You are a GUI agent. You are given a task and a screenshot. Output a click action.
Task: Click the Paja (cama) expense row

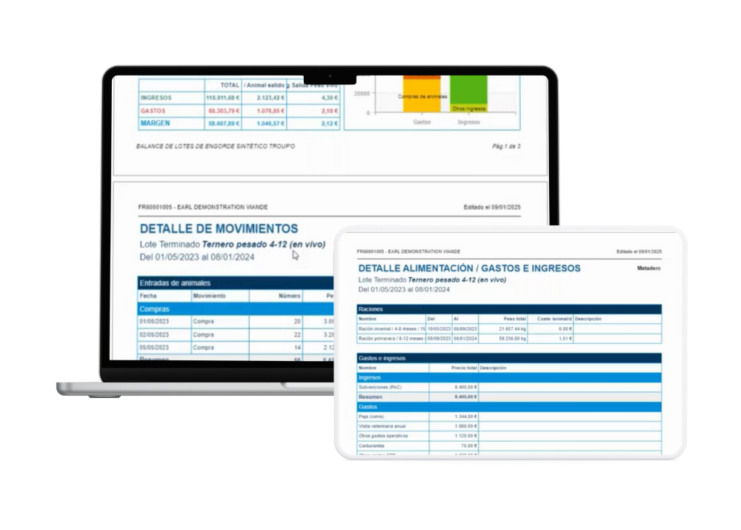click(x=373, y=417)
